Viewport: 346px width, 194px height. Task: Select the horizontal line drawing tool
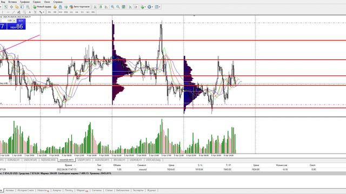[8, 12]
